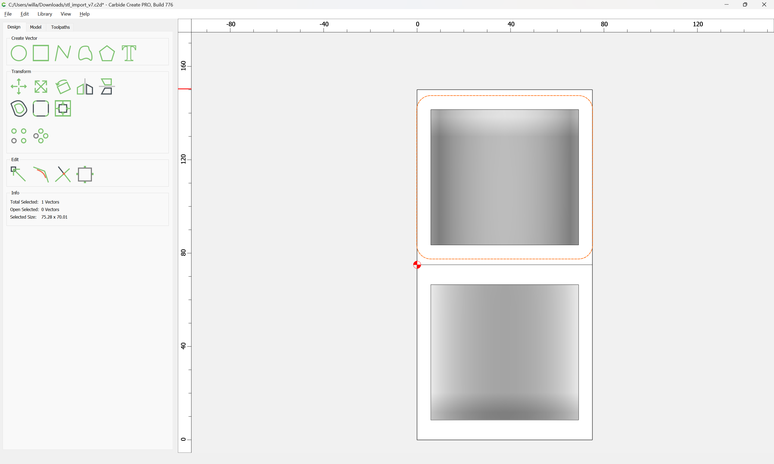The image size is (774, 464).
Task: Switch to the Model tab
Action: point(35,27)
